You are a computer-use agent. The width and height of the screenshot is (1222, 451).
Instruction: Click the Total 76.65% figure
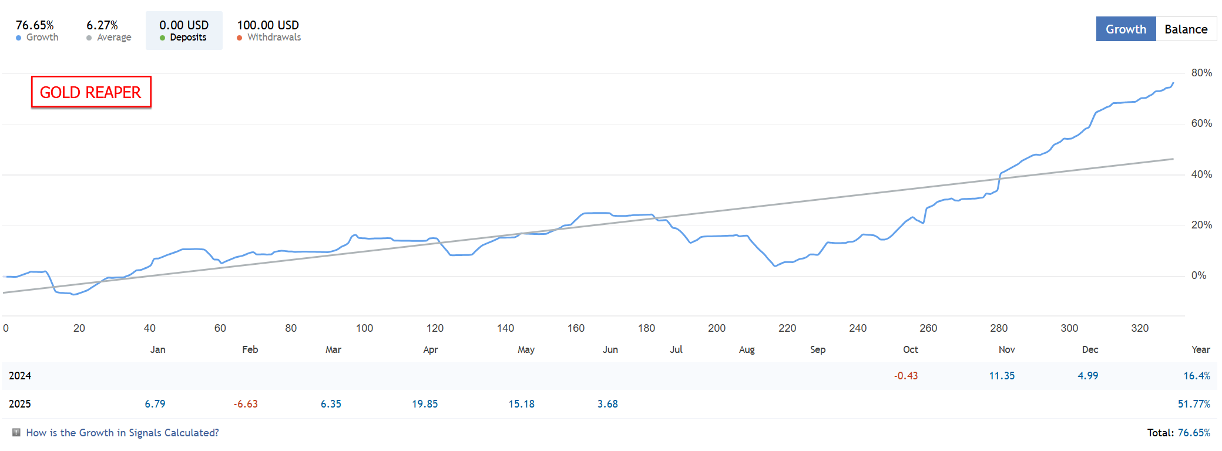point(1194,433)
